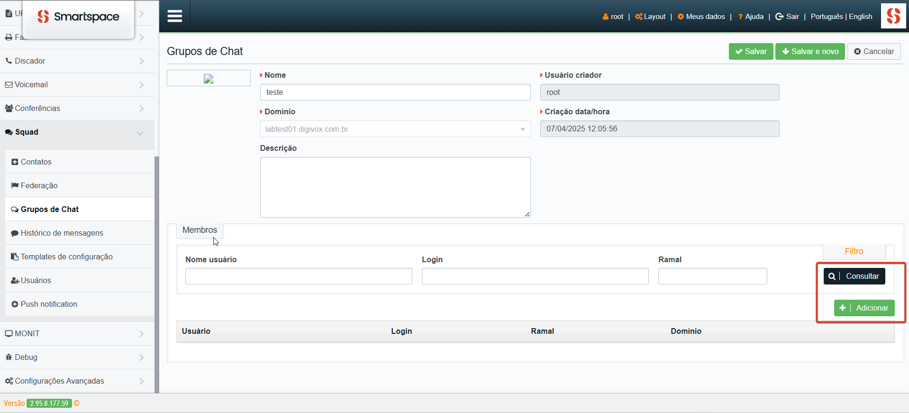Image resolution: width=909 pixels, height=413 pixels.
Task: Focus the Descrição text area
Action: click(395, 187)
